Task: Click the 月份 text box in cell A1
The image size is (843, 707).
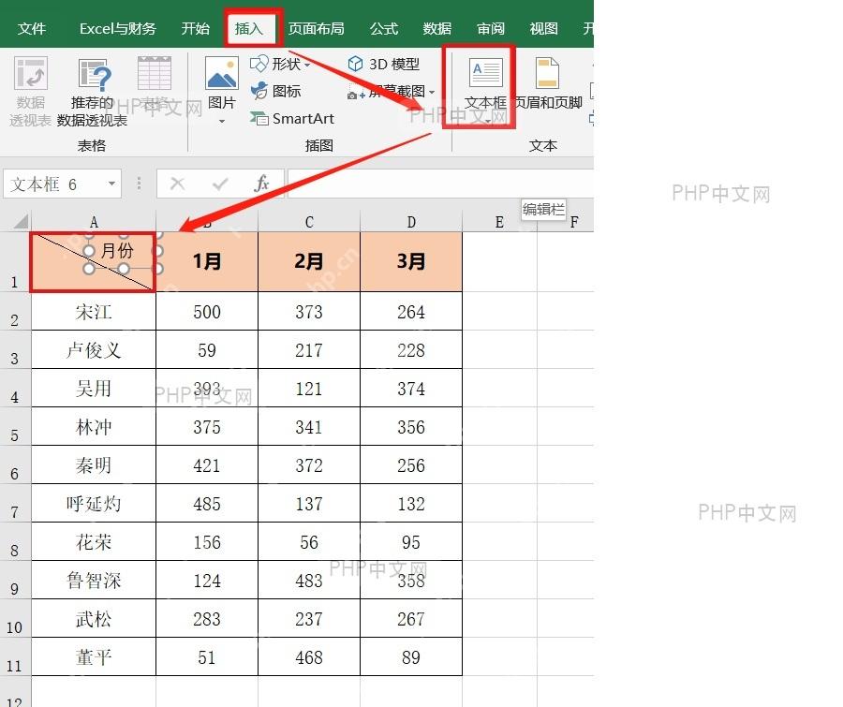Action: point(118,250)
